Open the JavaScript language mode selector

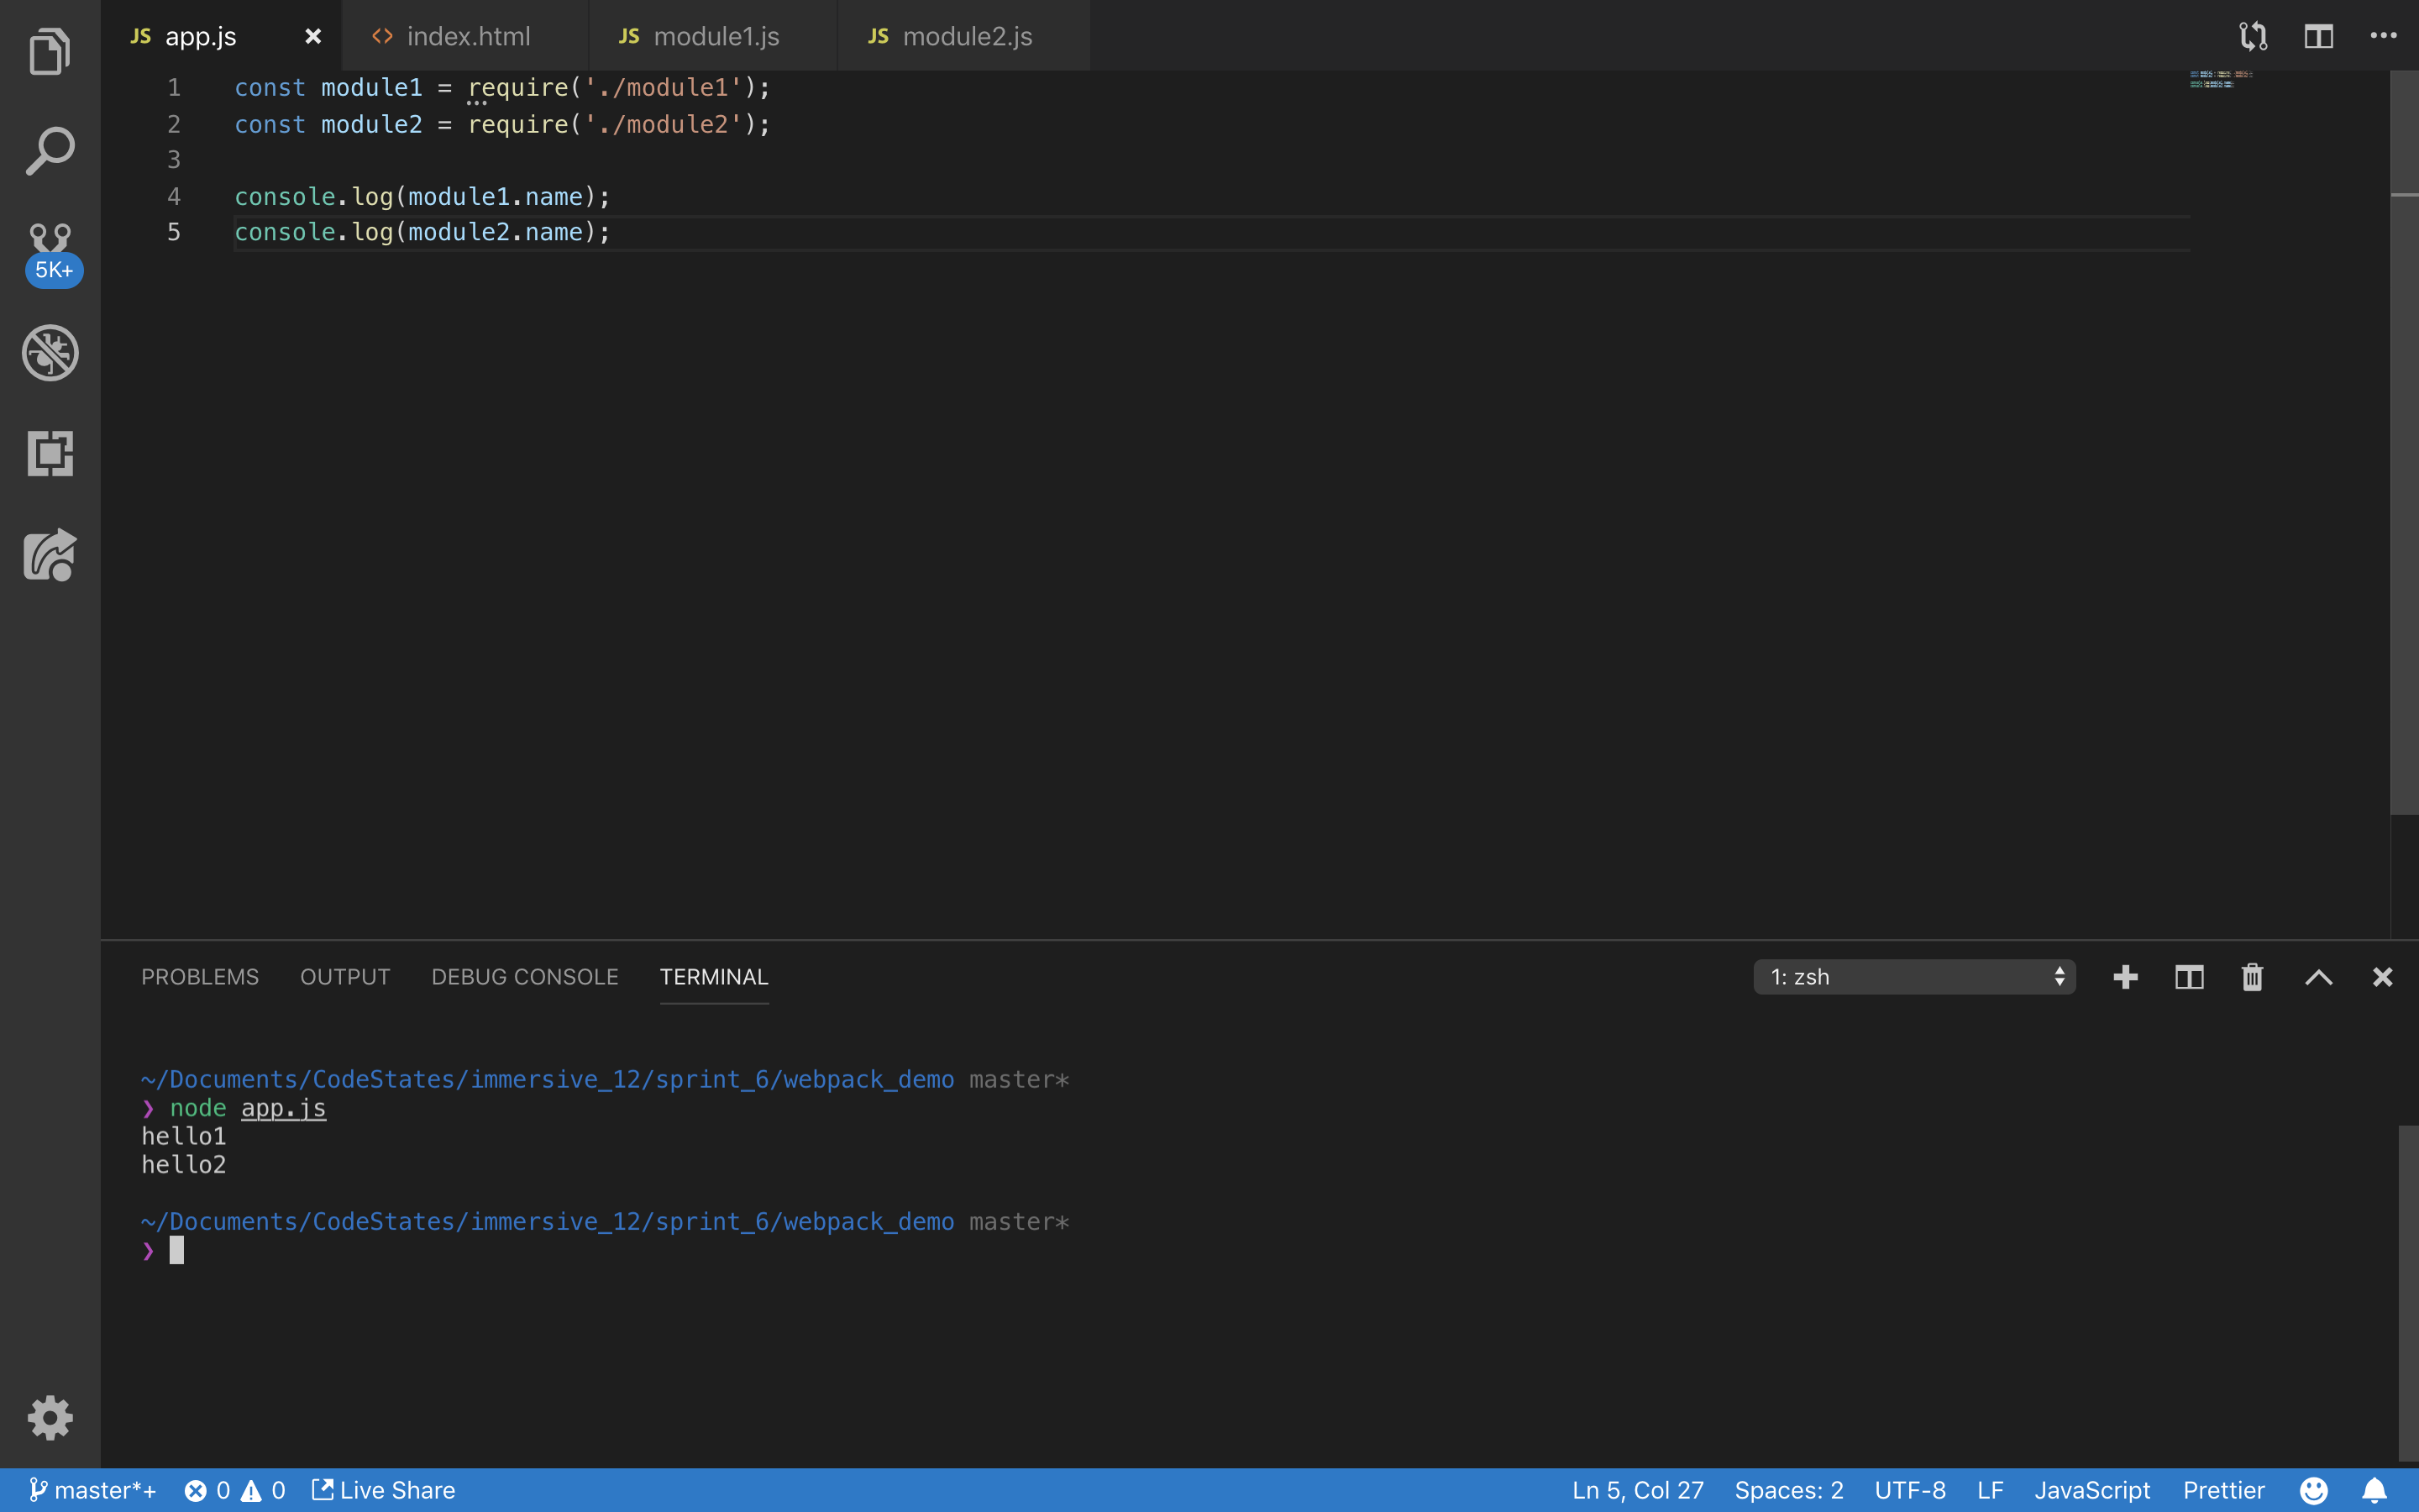click(2091, 1490)
